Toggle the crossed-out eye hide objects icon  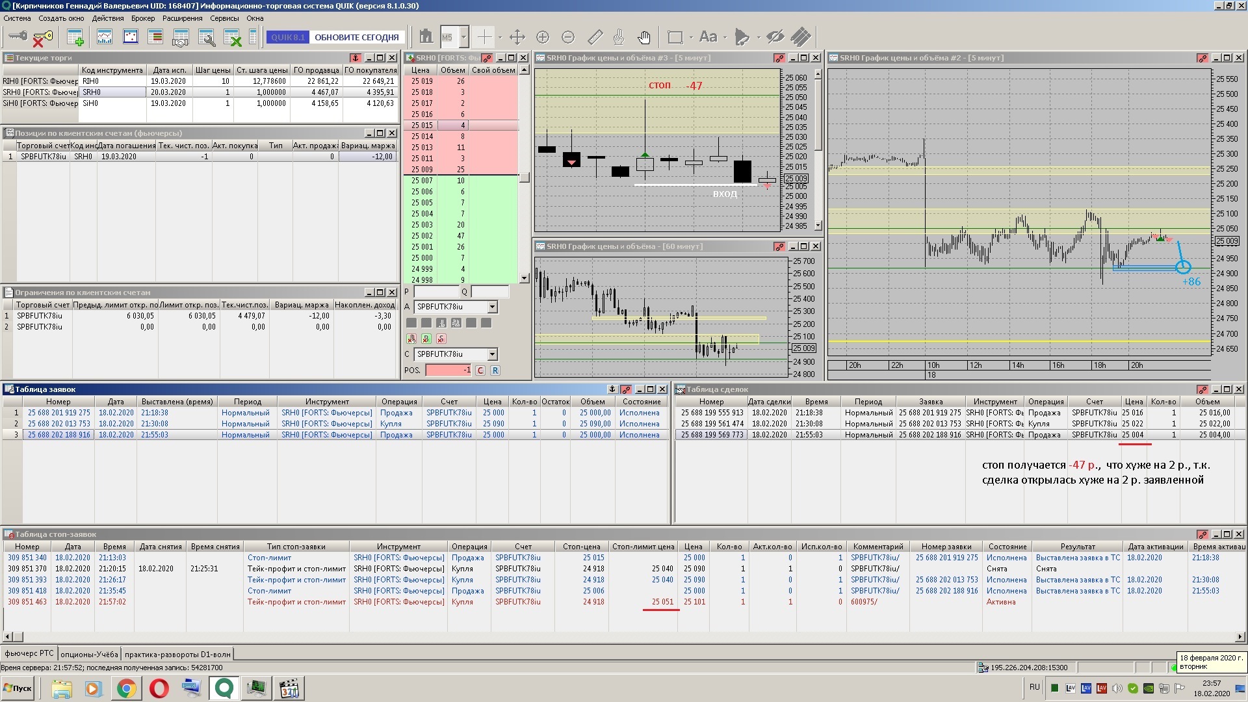click(775, 37)
